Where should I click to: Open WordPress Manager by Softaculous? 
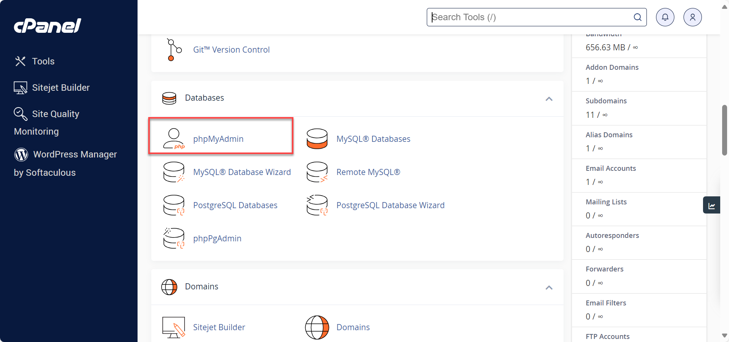point(65,163)
